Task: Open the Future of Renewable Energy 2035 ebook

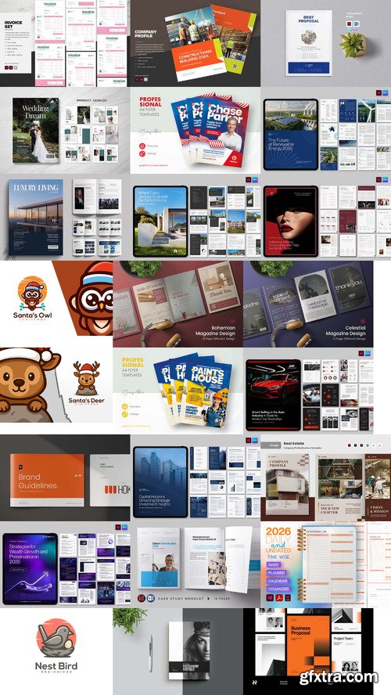Action: pyautogui.click(x=290, y=135)
